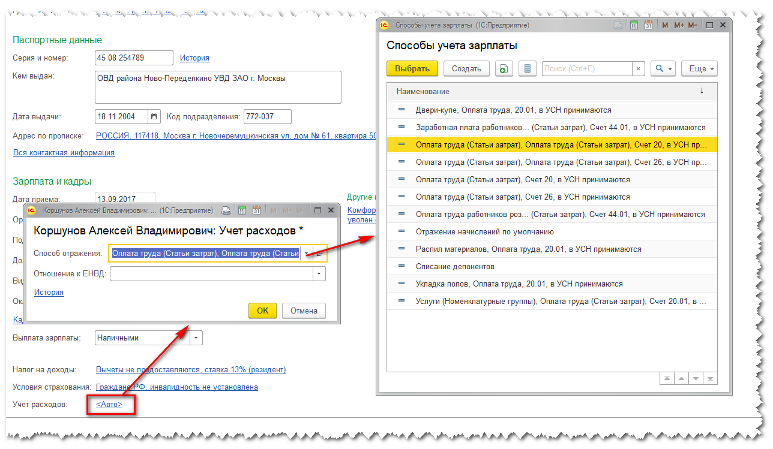Open calendar icon in Способы учета зарплаты title bar
This screenshot has width=773, height=449.
648,25
